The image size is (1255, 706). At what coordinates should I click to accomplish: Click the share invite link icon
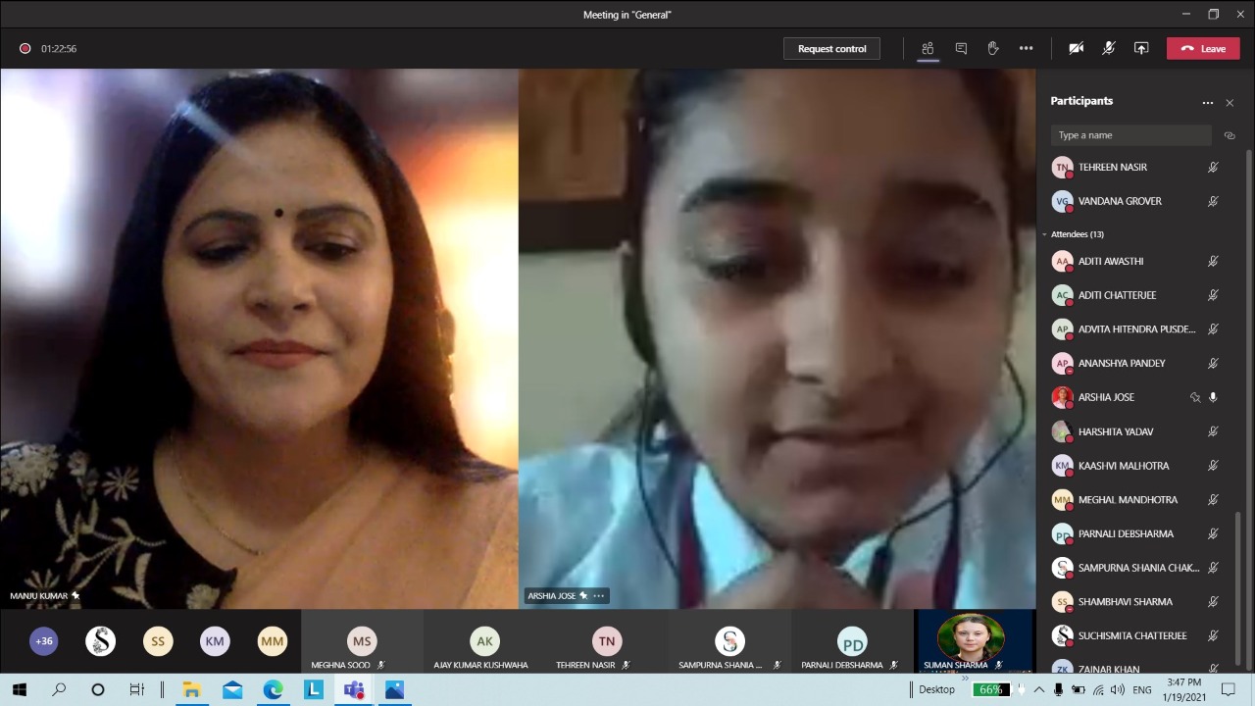point(1230,135)
